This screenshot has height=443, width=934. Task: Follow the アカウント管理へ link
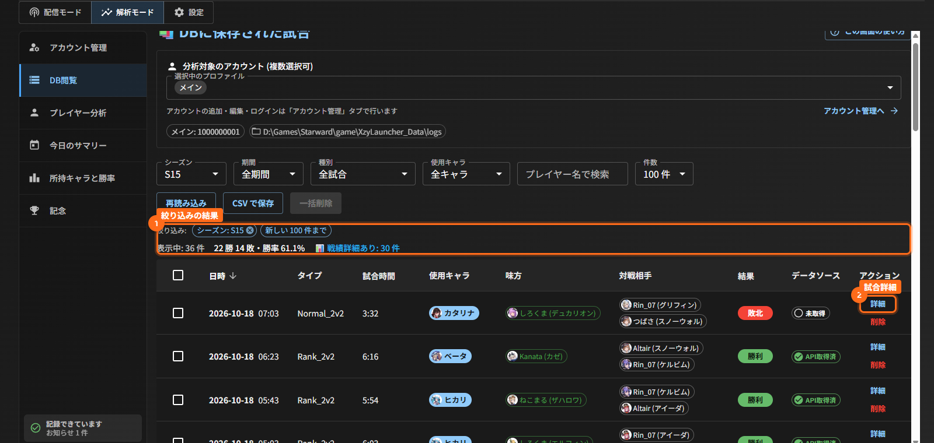click(x=860, y=111)
